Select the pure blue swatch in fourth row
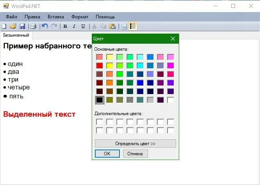This screenshot has height=185, width=260. pos(140,83)
